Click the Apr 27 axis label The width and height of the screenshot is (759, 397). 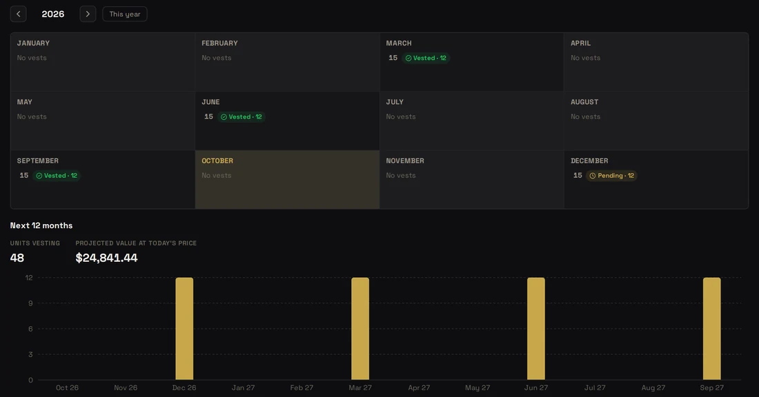point(420,388)
